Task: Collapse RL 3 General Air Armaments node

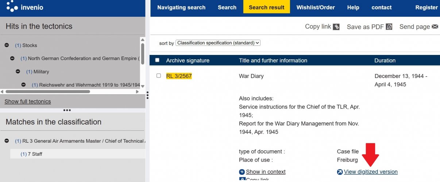Action: tap(7, 141)
